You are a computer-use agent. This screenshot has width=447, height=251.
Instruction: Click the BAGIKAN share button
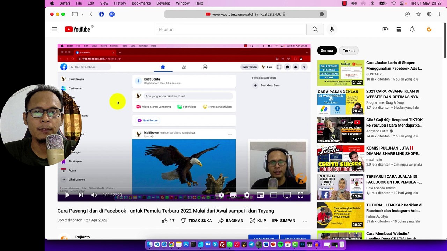[230, 221]
